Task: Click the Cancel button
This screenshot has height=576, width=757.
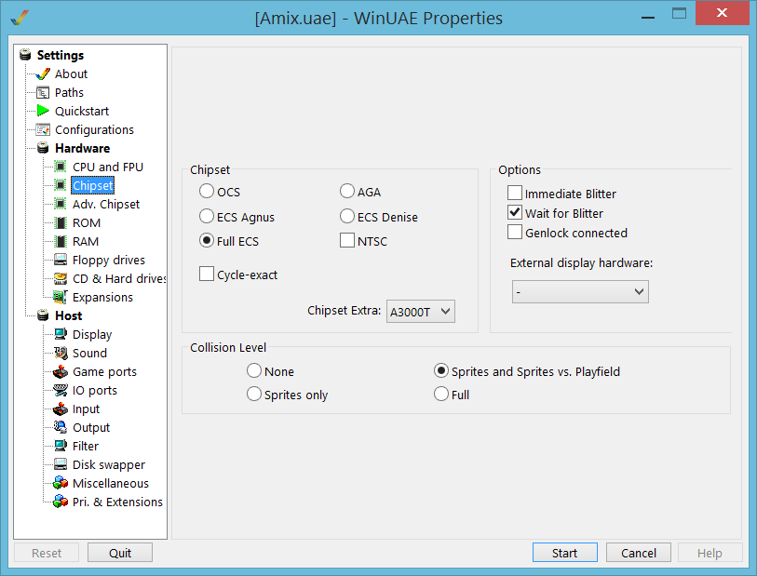Action: [638, 553]
